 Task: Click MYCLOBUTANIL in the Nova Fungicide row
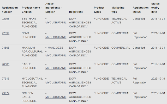pos(56,37)
